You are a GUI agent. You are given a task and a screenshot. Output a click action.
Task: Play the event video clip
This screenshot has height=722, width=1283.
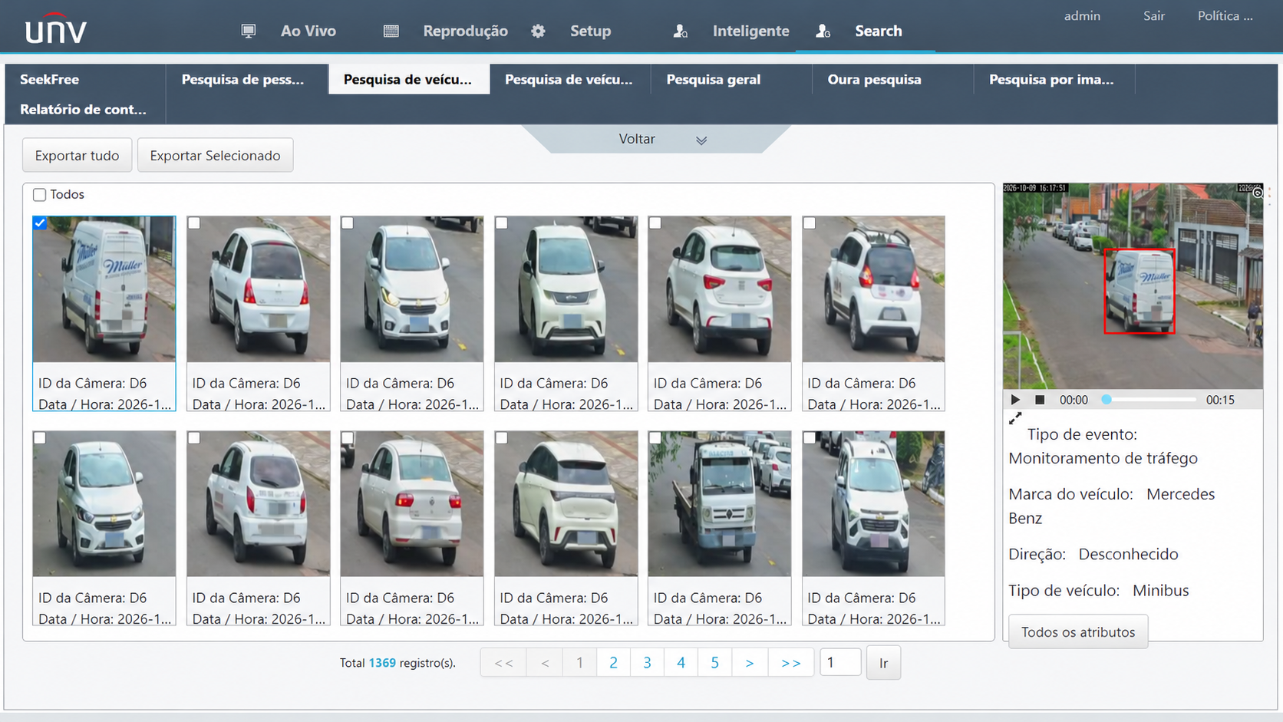pos(1015,400)
